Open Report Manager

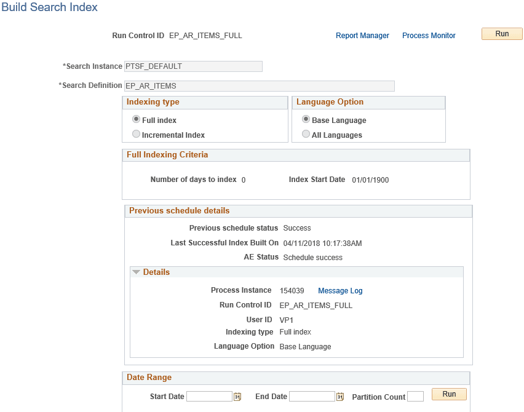point(362,36)
